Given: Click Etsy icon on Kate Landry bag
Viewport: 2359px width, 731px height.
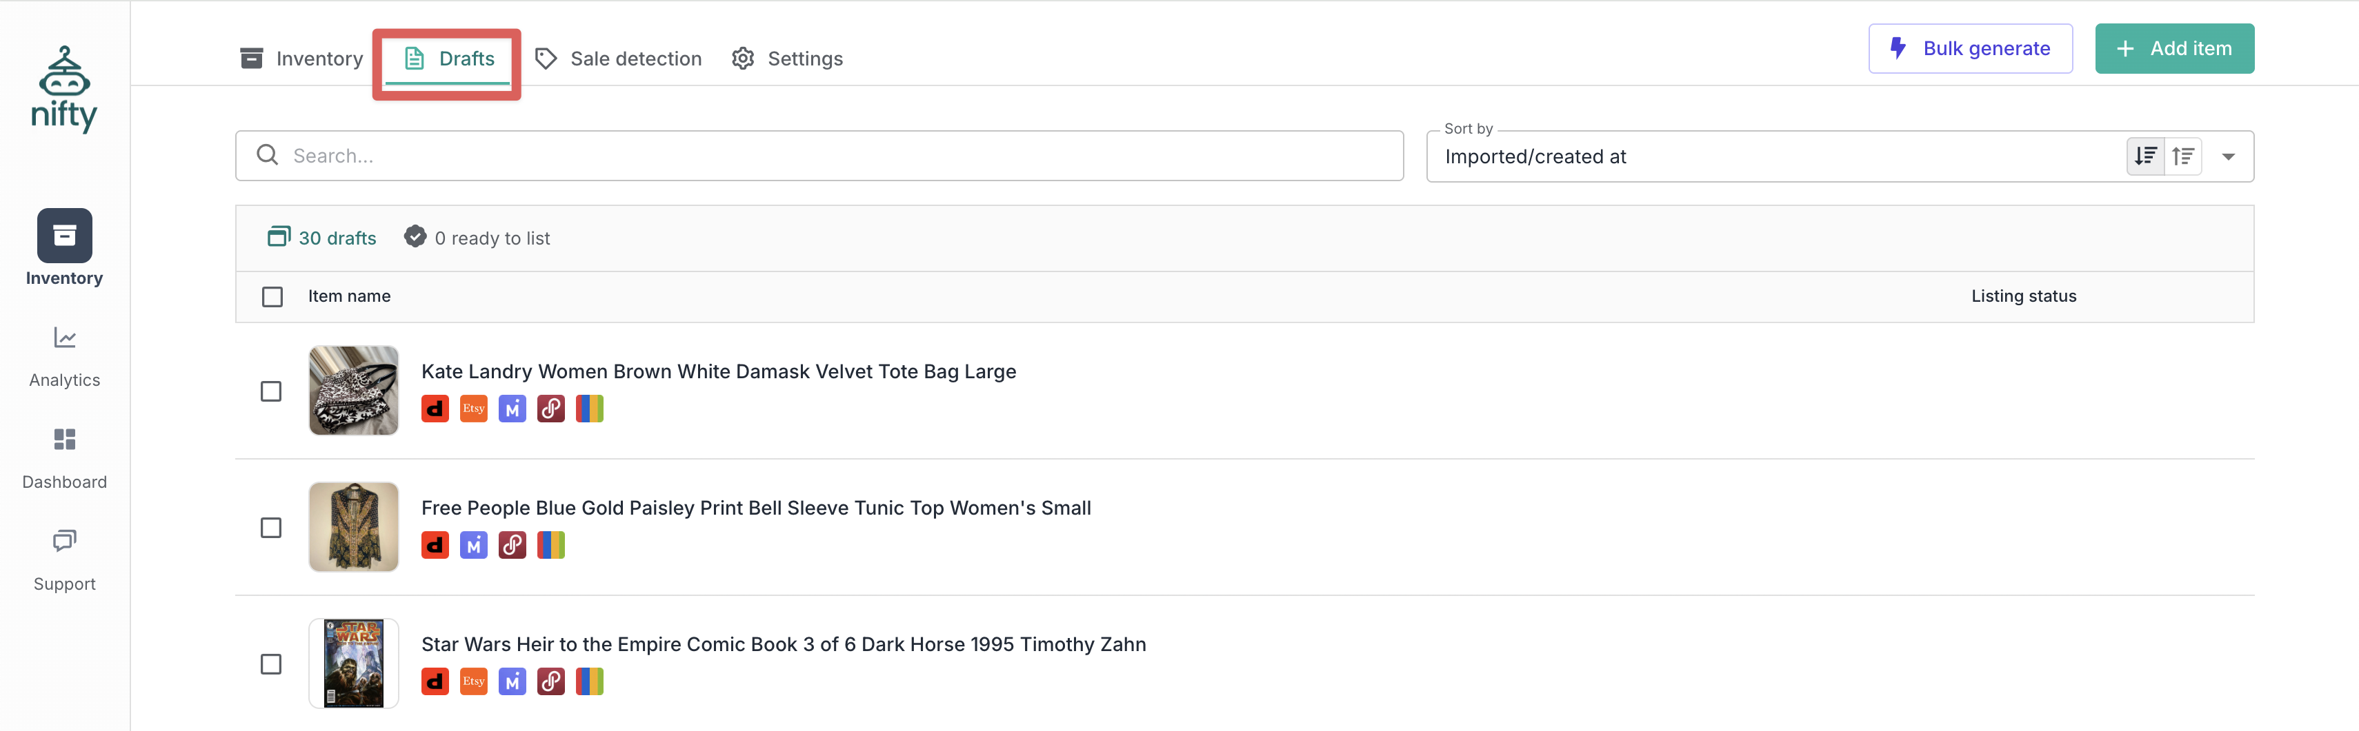Looking at the screenshot, I should pos(473,409).
